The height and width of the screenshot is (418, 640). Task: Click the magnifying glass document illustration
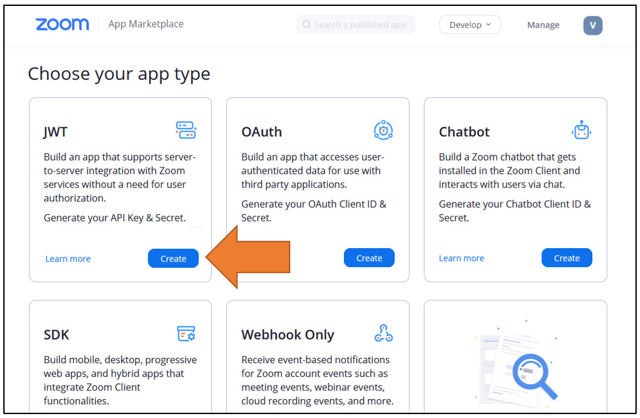point(516,364)
